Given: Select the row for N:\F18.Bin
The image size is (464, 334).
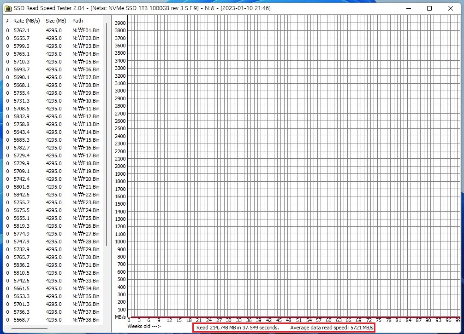Looking at the screenshot, I should click(53, 163).
